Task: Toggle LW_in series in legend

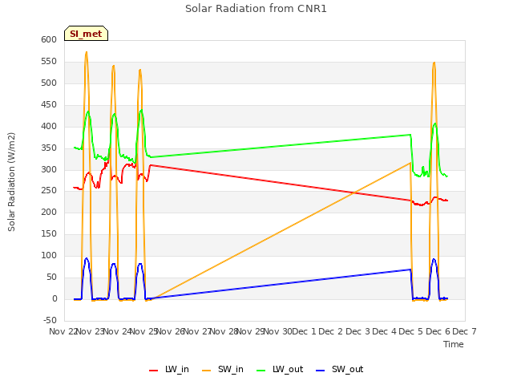Action: pos(169,369)
